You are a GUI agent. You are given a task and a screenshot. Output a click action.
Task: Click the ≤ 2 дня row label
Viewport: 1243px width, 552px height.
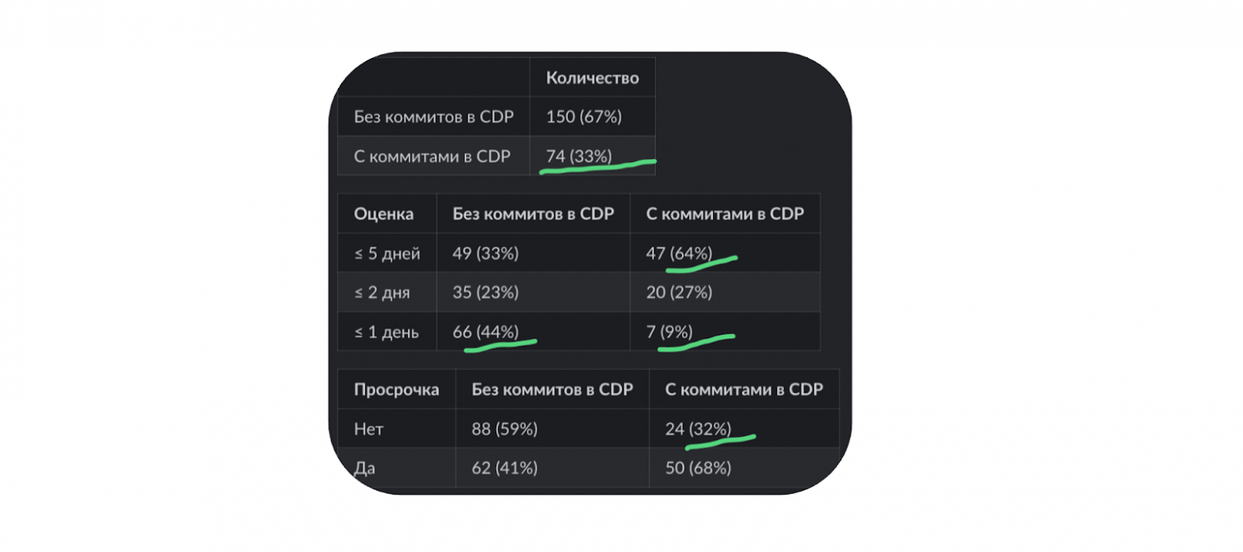click(382, 292)
